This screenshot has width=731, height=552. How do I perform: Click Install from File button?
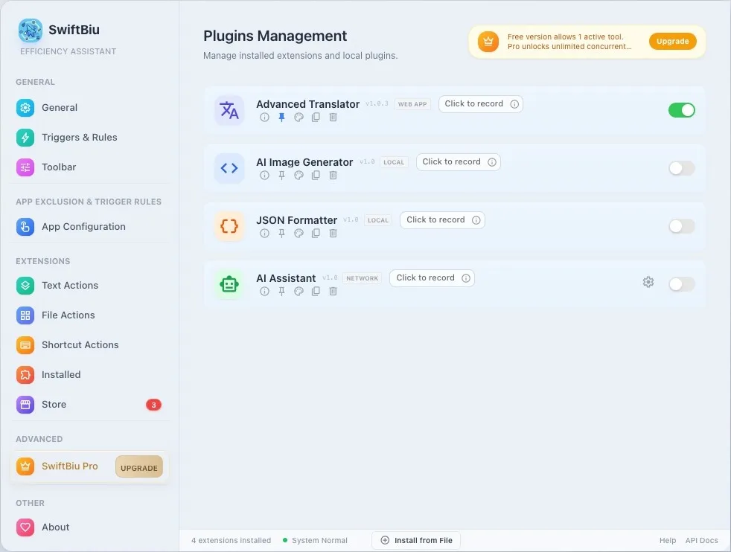[416, 540]
